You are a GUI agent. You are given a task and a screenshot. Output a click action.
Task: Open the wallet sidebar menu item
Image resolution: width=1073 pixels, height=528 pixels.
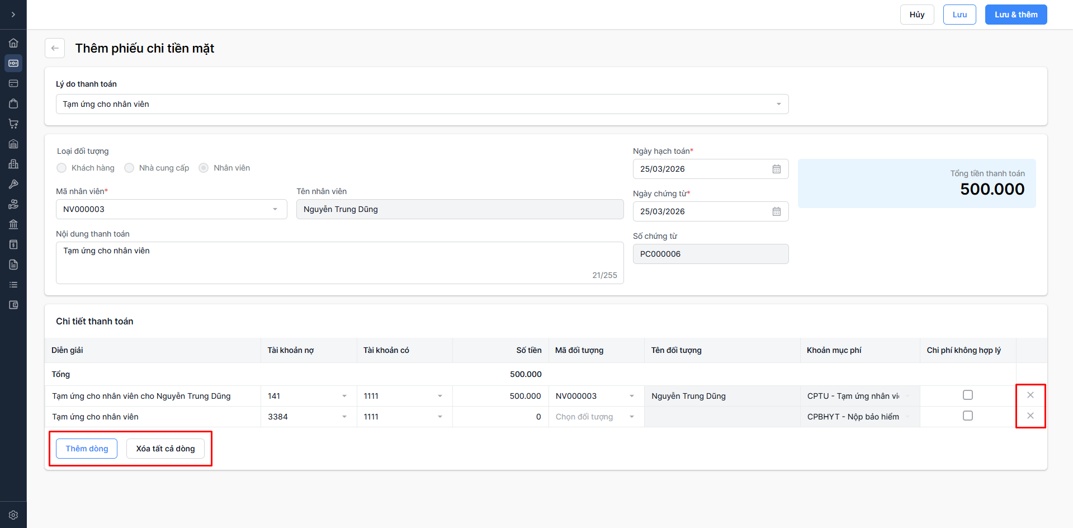tap(13, 305)
